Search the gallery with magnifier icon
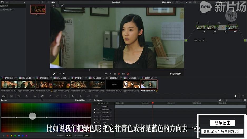The height and width of the screenshot is (139, 247). click(43, 2)
